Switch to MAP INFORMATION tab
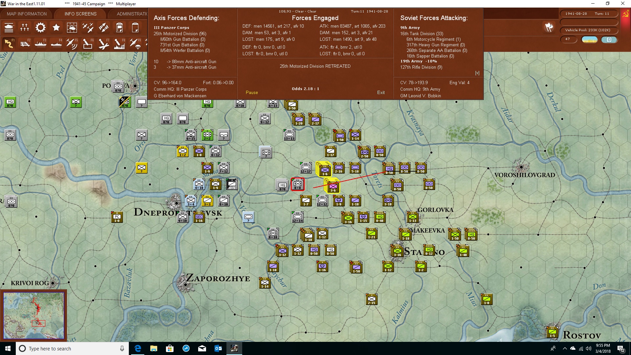The width and height of the screenshot is (631, 355). (x=27, y=14)
